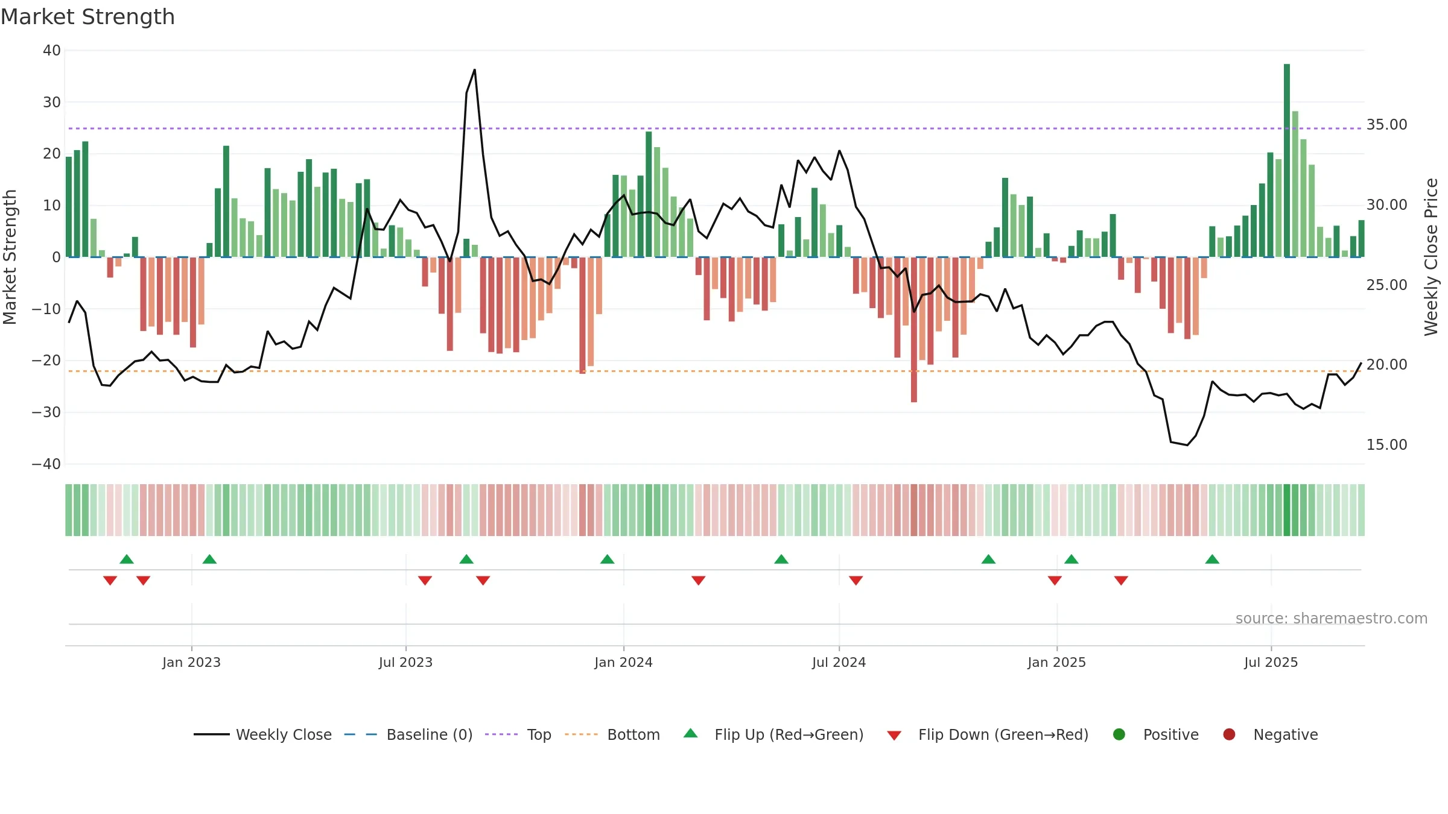Image resolution: width=1448 pixels, height=814 pixels.
Task: Click the Market Strength chart title
Action: pos(88,17)
